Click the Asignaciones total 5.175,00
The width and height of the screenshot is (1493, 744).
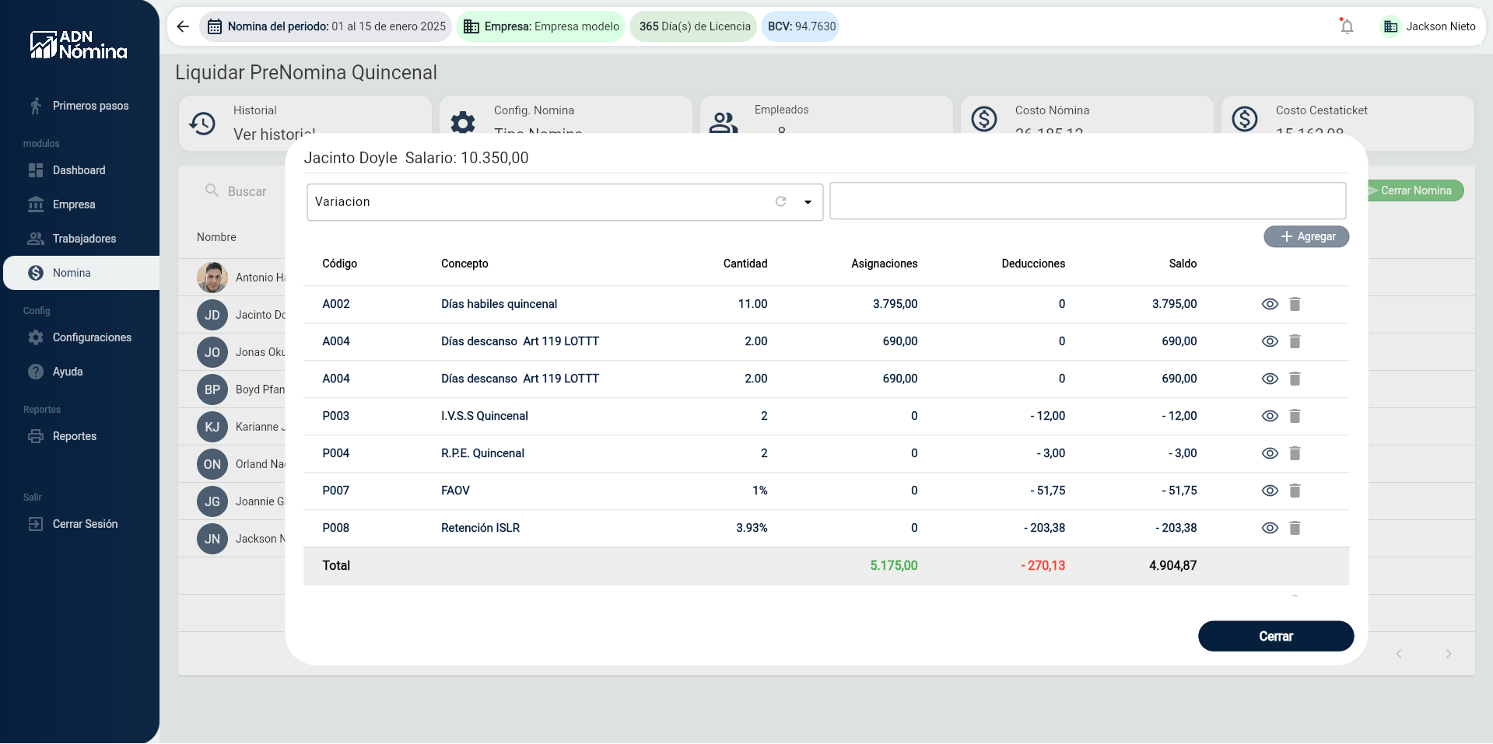click(893, 565)
